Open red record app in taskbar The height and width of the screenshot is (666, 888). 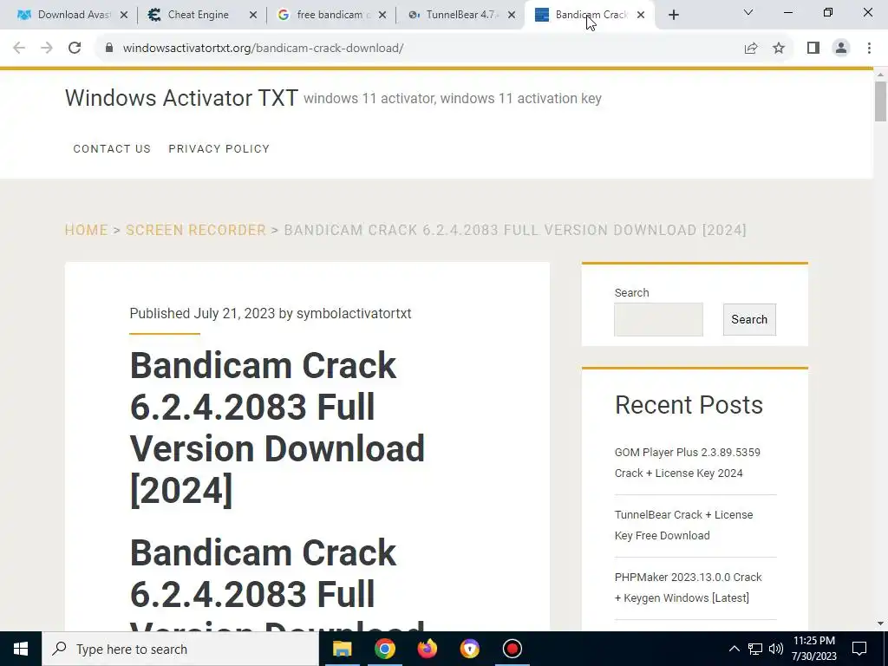tap(512, 649)
